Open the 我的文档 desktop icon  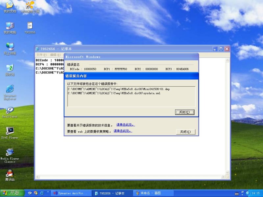(x=10, y=5)
